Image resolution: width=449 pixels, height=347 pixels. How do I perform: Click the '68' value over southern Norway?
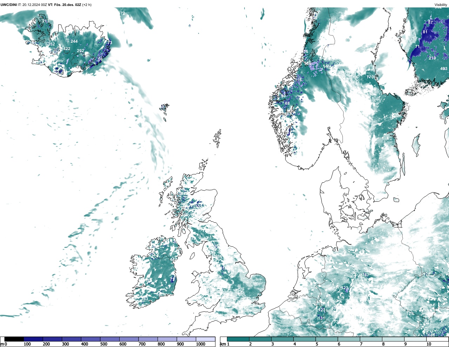[287, 103]
